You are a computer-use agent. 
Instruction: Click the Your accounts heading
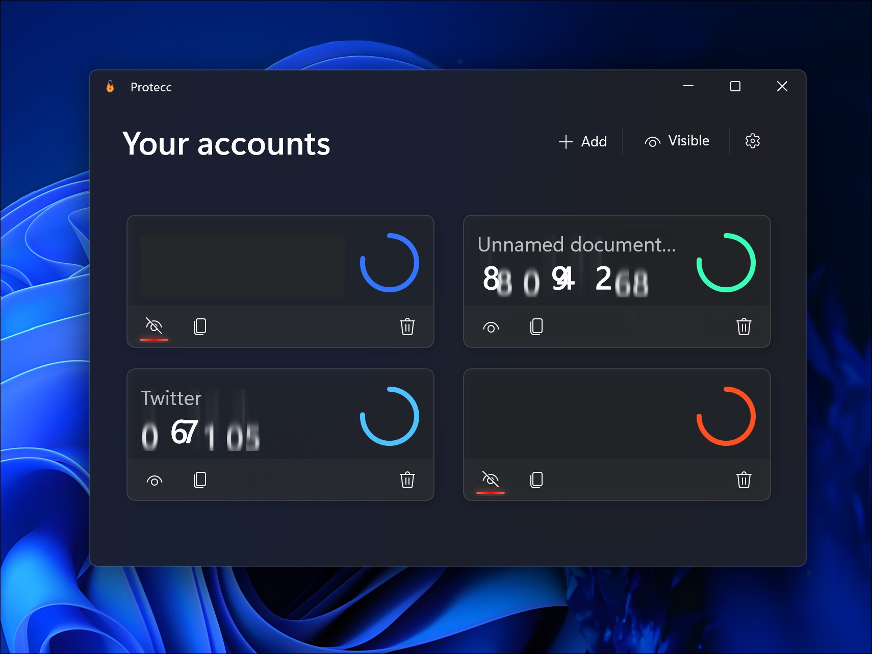point(226,144)
